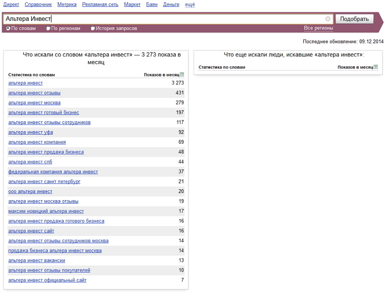Clear the search field with the X icon
386x292 pixels.
tap(328, 19)
